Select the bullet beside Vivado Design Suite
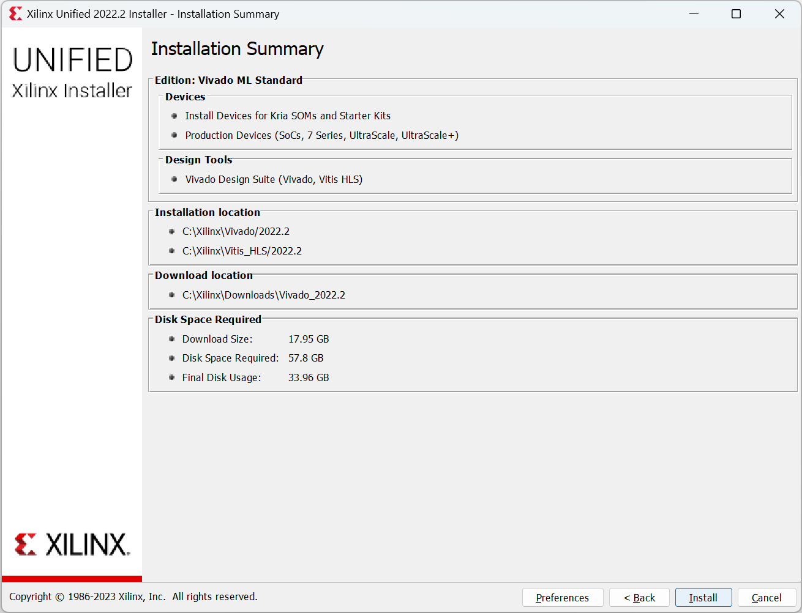Screen dimensions: 802x613 pos(173,179)
